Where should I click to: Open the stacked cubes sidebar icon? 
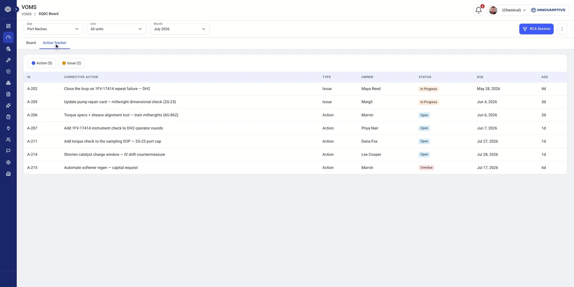(x=8, y=83)
